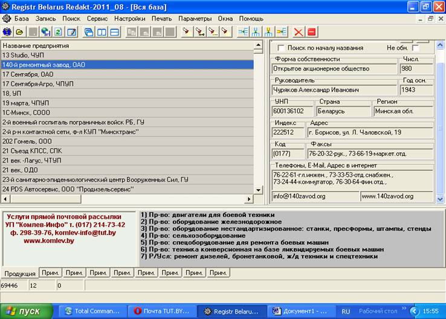Screen dimensions: 446x319
Task: Click the cascade windows toolbar icon
Action: click(x=89, y=31)
